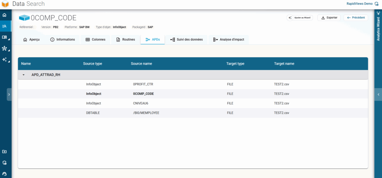Viewport: 382px width, 178px height.
Task: Open the Analytics Wizard side panel chevron
Action: point(378,94)
